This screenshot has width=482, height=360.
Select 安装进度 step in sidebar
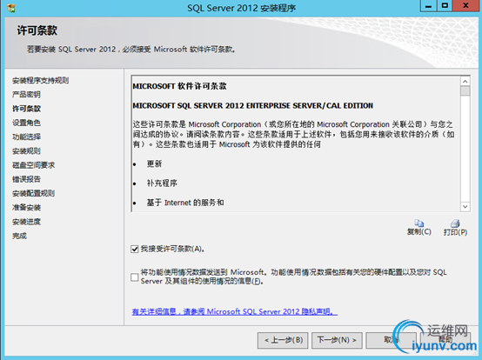26,222
